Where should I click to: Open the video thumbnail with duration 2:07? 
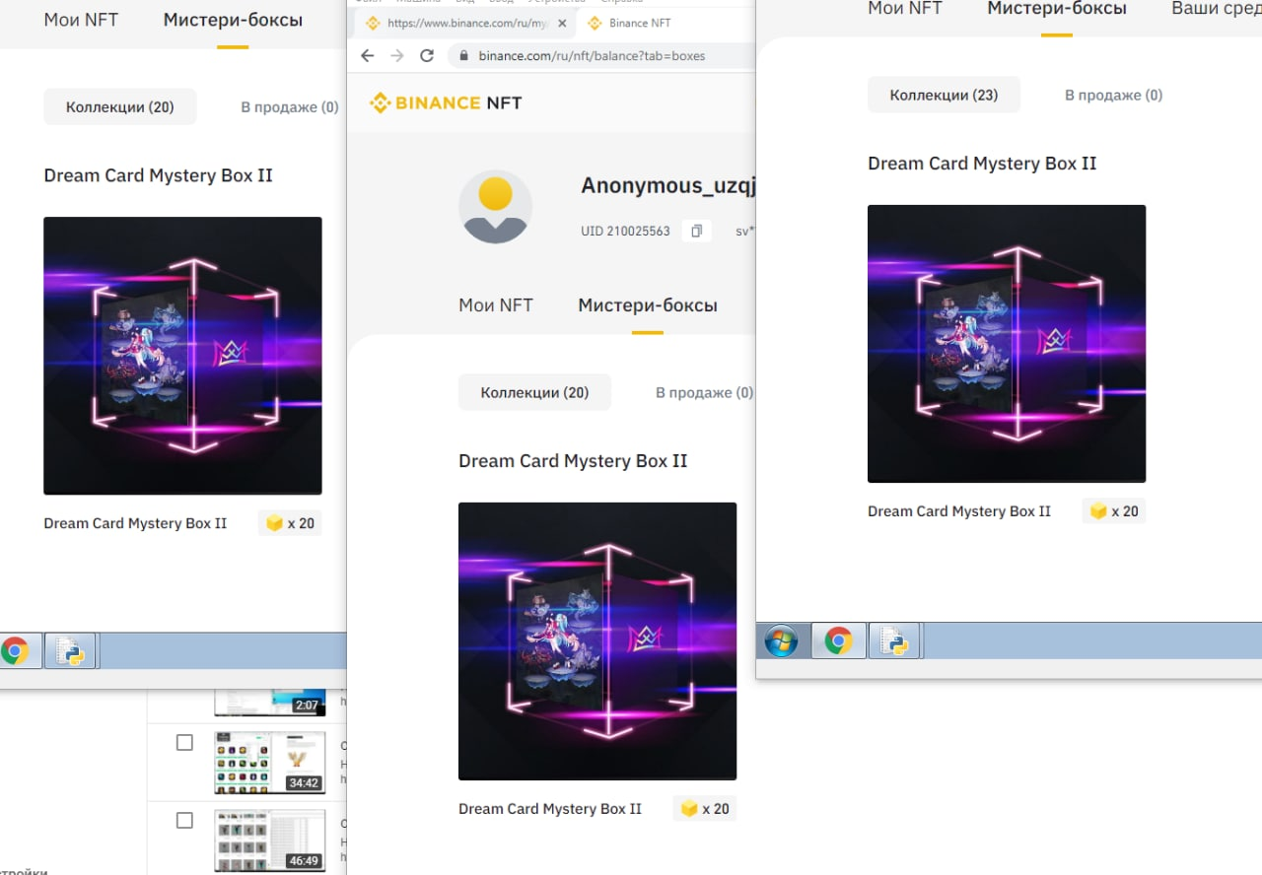(x=270, y=703)
